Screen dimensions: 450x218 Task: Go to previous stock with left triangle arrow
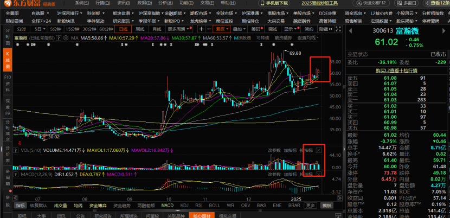pos(350,30)
